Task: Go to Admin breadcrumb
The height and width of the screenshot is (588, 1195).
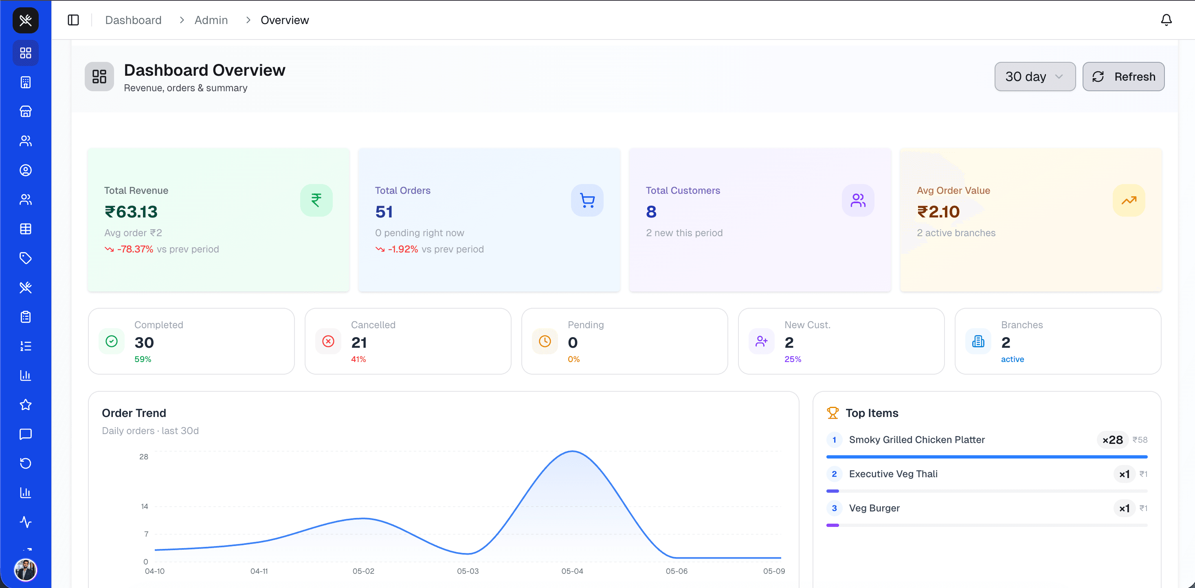Action: (211, 20)
